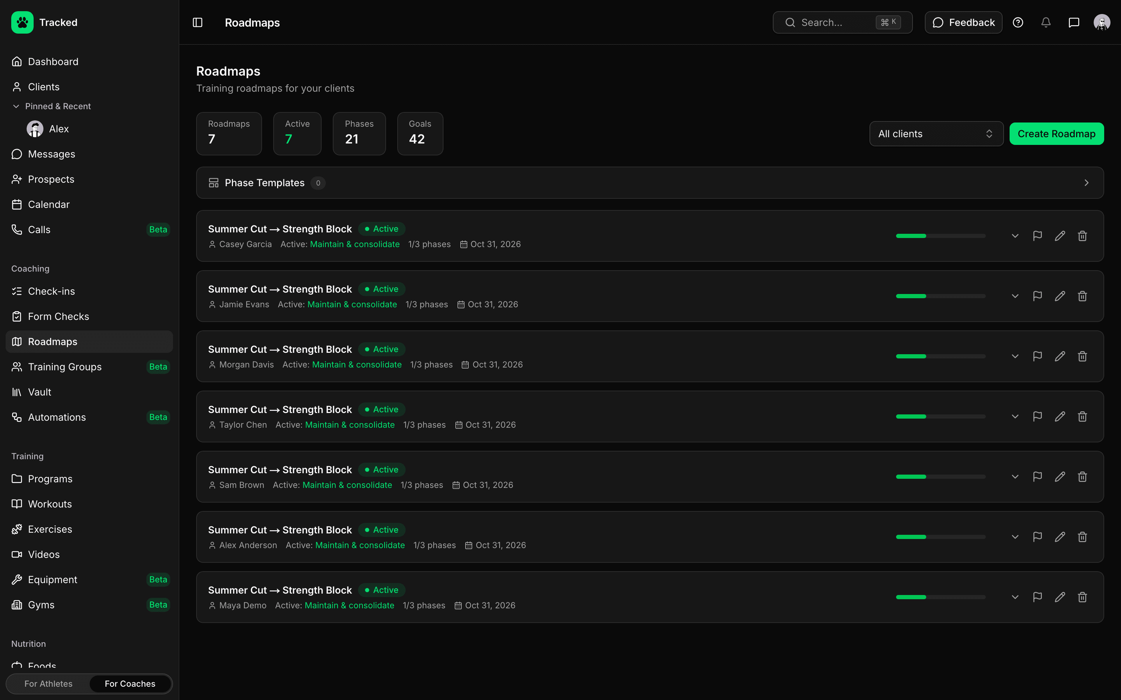Expand Sam Brown's roadmap details chevron
The width and height of the screenshot is (1121, 700).
tap(1015, 477)
